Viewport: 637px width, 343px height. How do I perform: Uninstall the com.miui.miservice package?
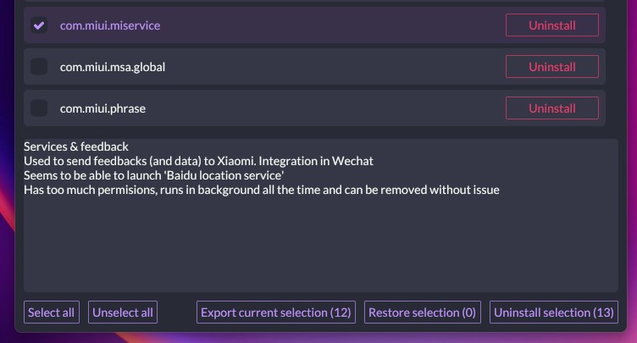click(x=551, y=25)
